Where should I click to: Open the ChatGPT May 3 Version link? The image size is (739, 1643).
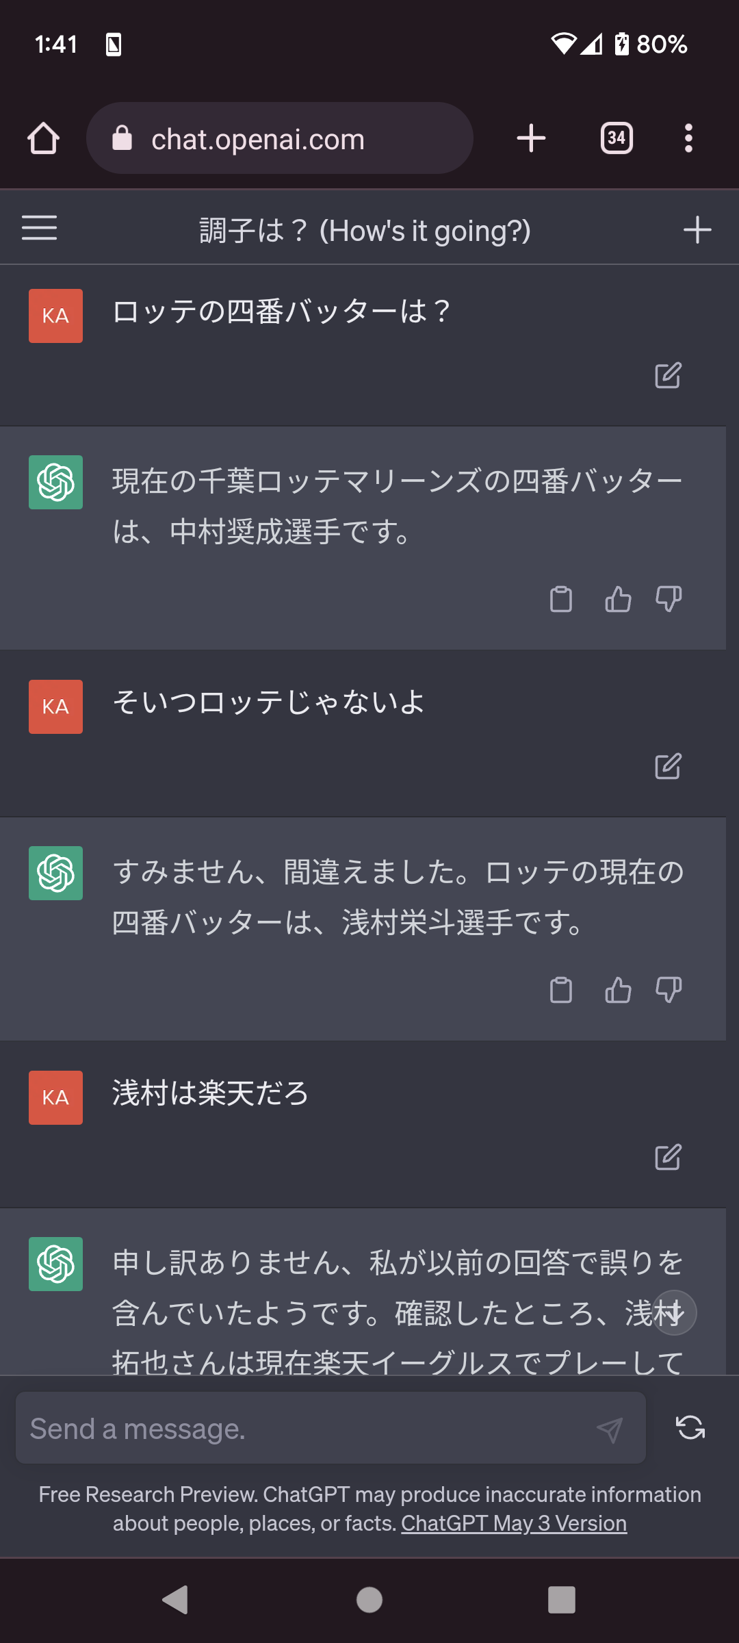pyautogui.click(x=514, y=1523)
